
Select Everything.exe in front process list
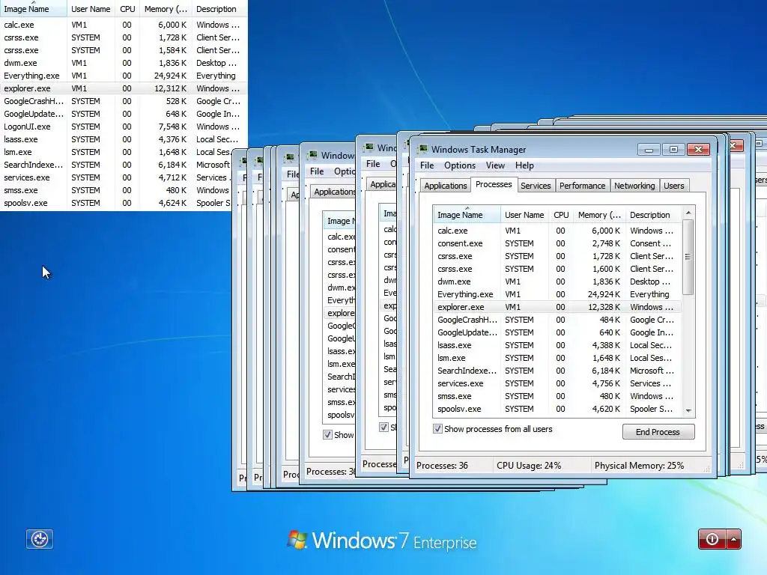pyautogui.click(x=557, y=293)
